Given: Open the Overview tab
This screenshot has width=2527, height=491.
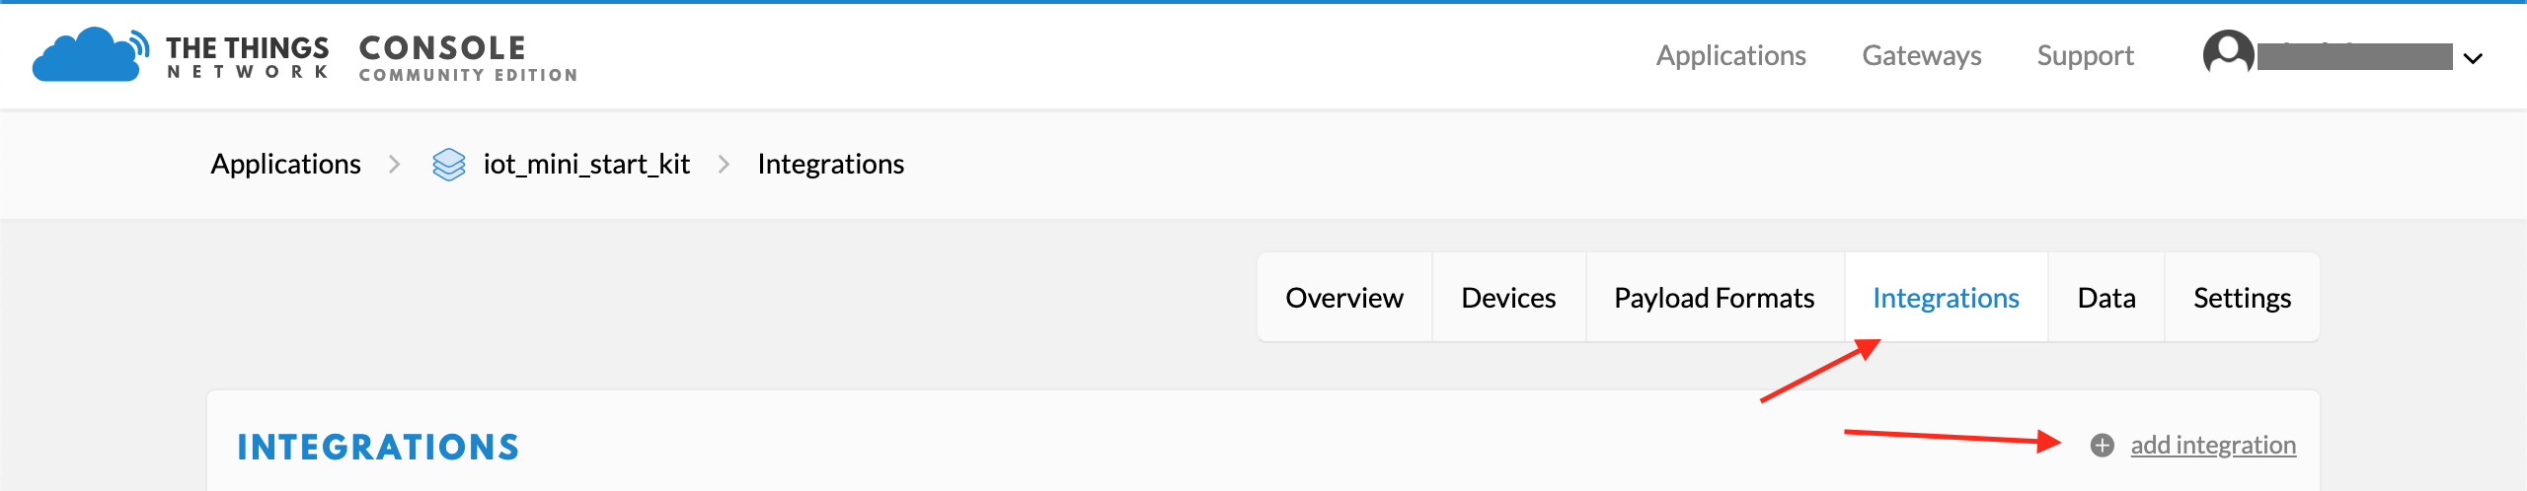Looking at the screenshot, I should coord(1343,298).
